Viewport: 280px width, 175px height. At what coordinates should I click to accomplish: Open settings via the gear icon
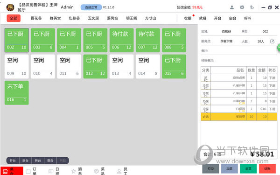coord(242,7)
